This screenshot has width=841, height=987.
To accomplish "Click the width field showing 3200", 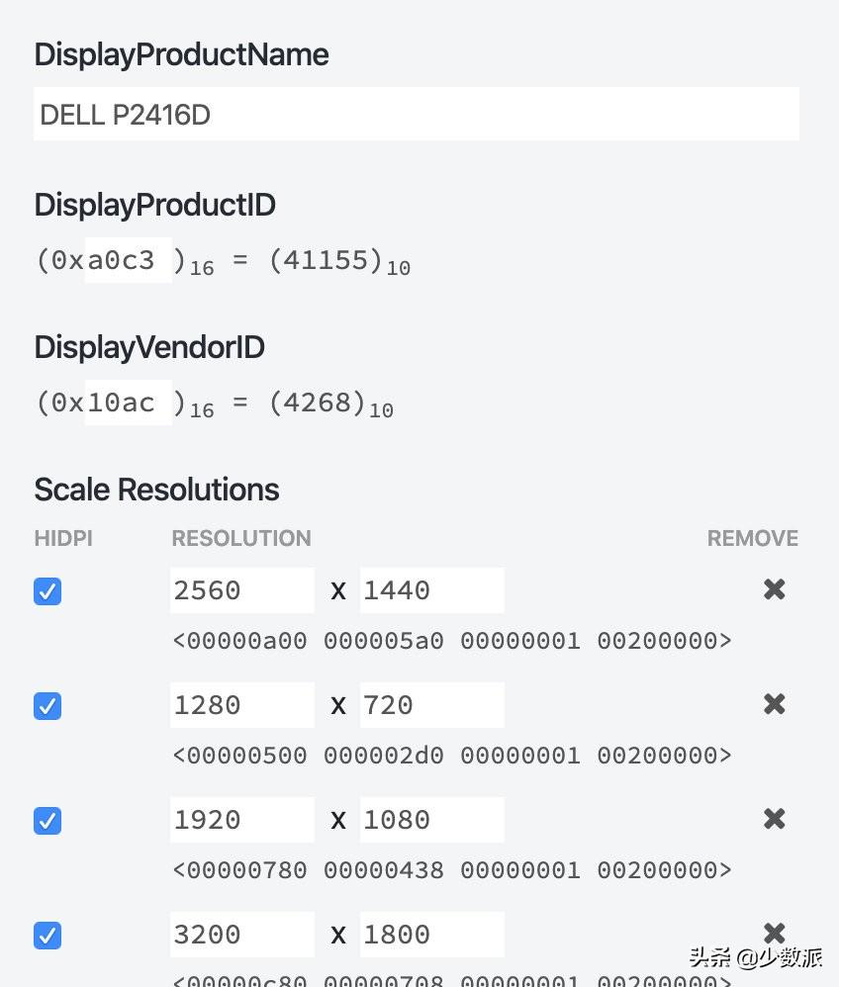I will coord(241,935).
